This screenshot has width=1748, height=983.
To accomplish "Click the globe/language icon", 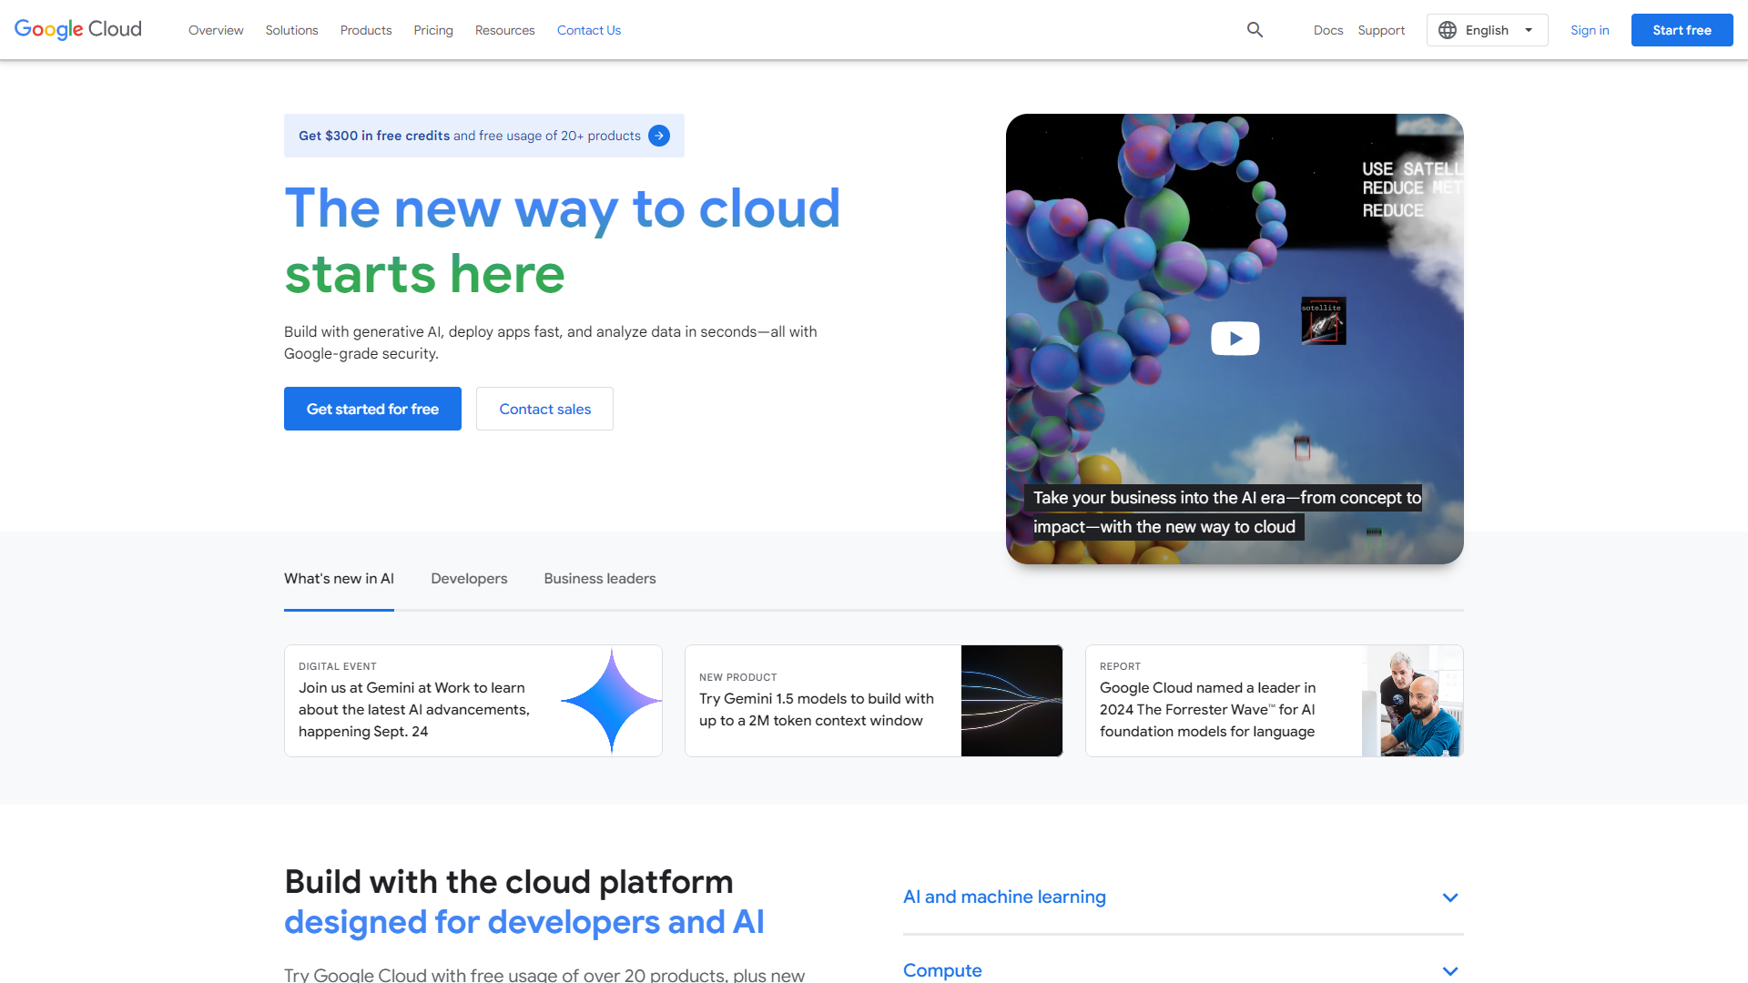I will (x=1448, y=30).
